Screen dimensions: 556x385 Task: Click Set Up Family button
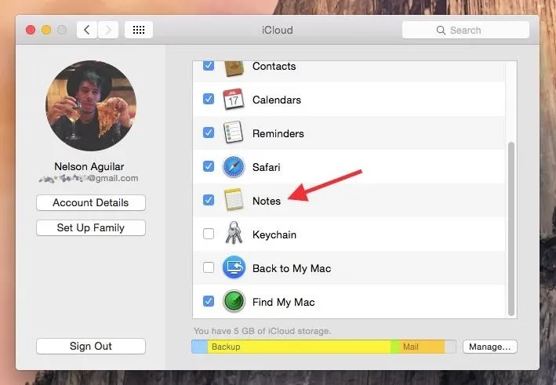click(x=91, y=227)
